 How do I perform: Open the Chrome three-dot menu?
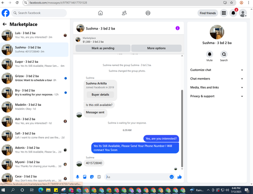tap(248, 3)
